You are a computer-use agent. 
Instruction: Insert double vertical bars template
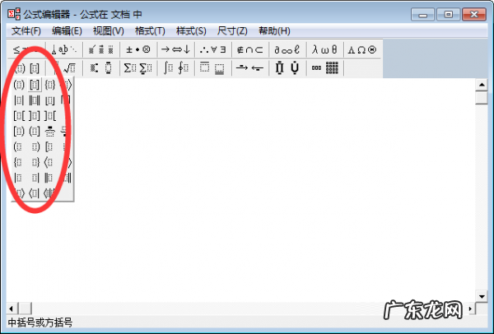35,100
